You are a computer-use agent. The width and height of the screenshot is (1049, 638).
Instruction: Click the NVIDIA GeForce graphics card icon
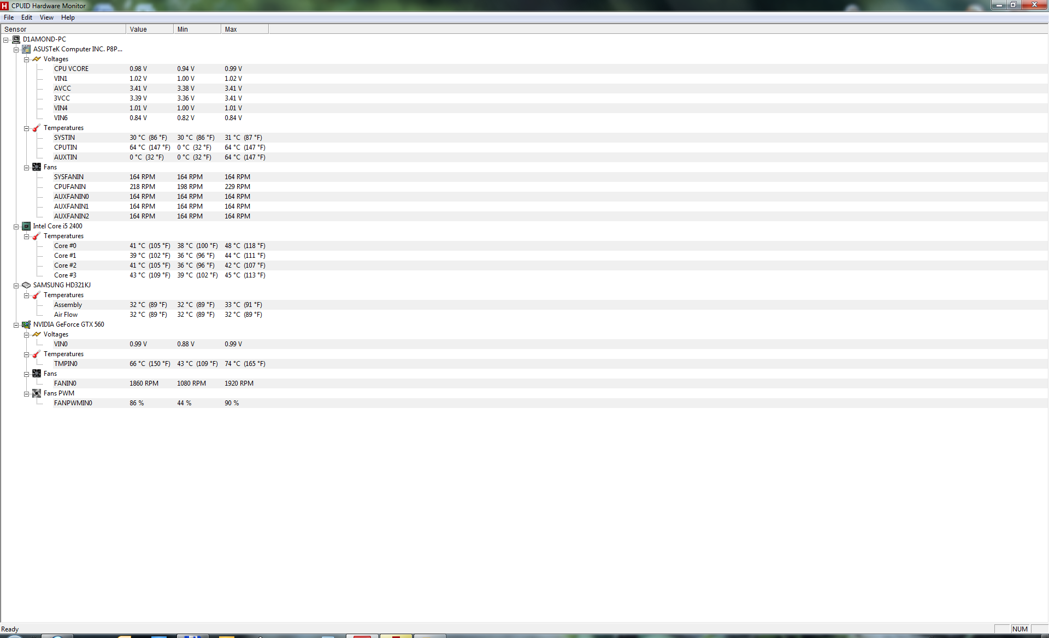26,324
